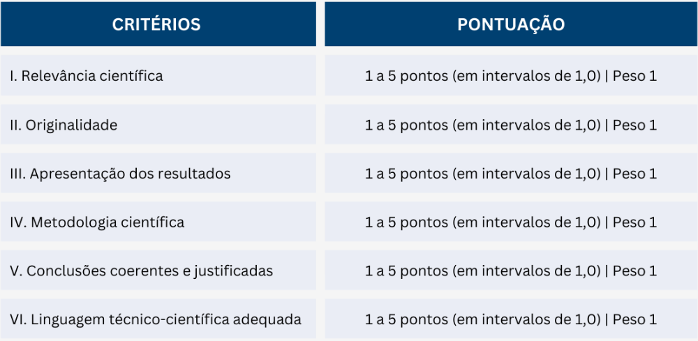
Task: Click score cell for Conclusões coerentes e justificadas
Action: click(x=511, y=271)
